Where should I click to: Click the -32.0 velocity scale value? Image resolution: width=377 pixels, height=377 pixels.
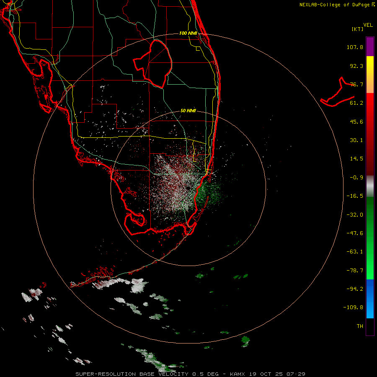click(355, 215)
